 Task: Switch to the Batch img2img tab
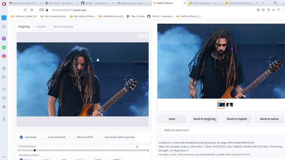pyautogui.click(x=63, y=27)
